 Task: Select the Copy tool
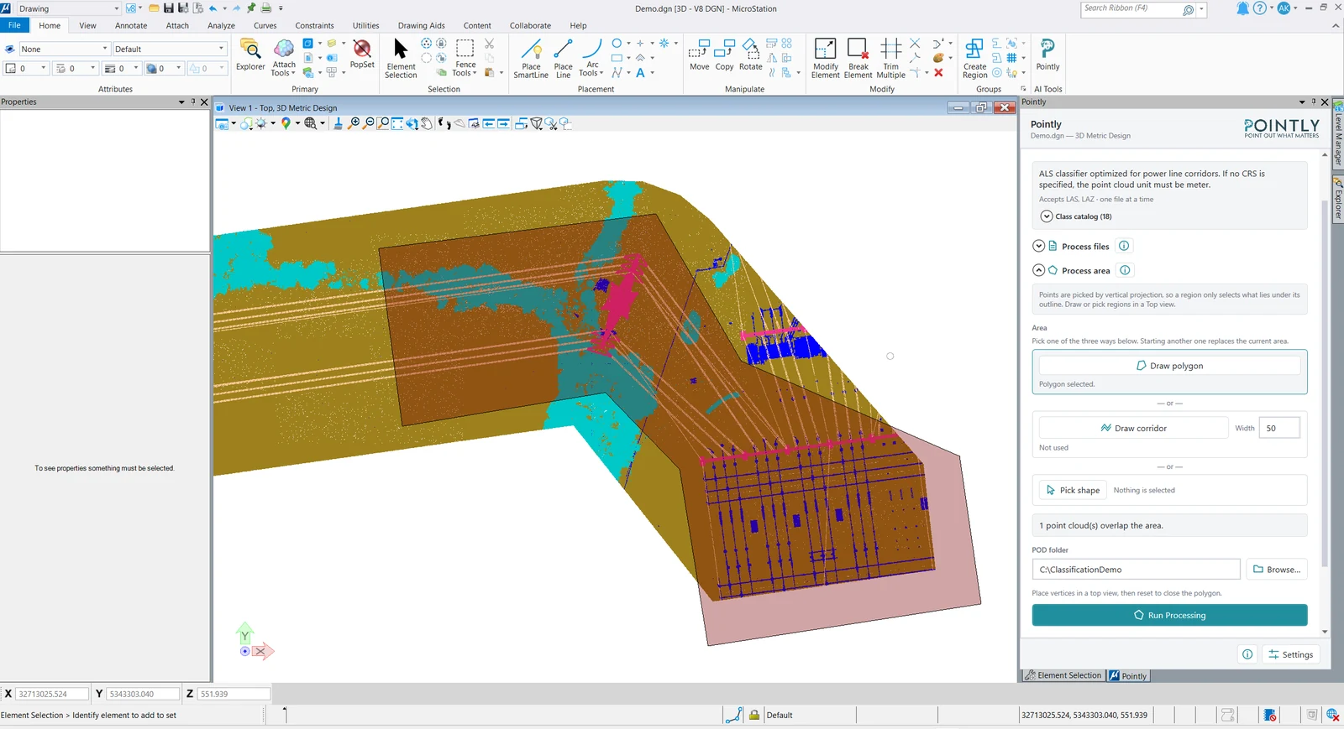(724, 55)
